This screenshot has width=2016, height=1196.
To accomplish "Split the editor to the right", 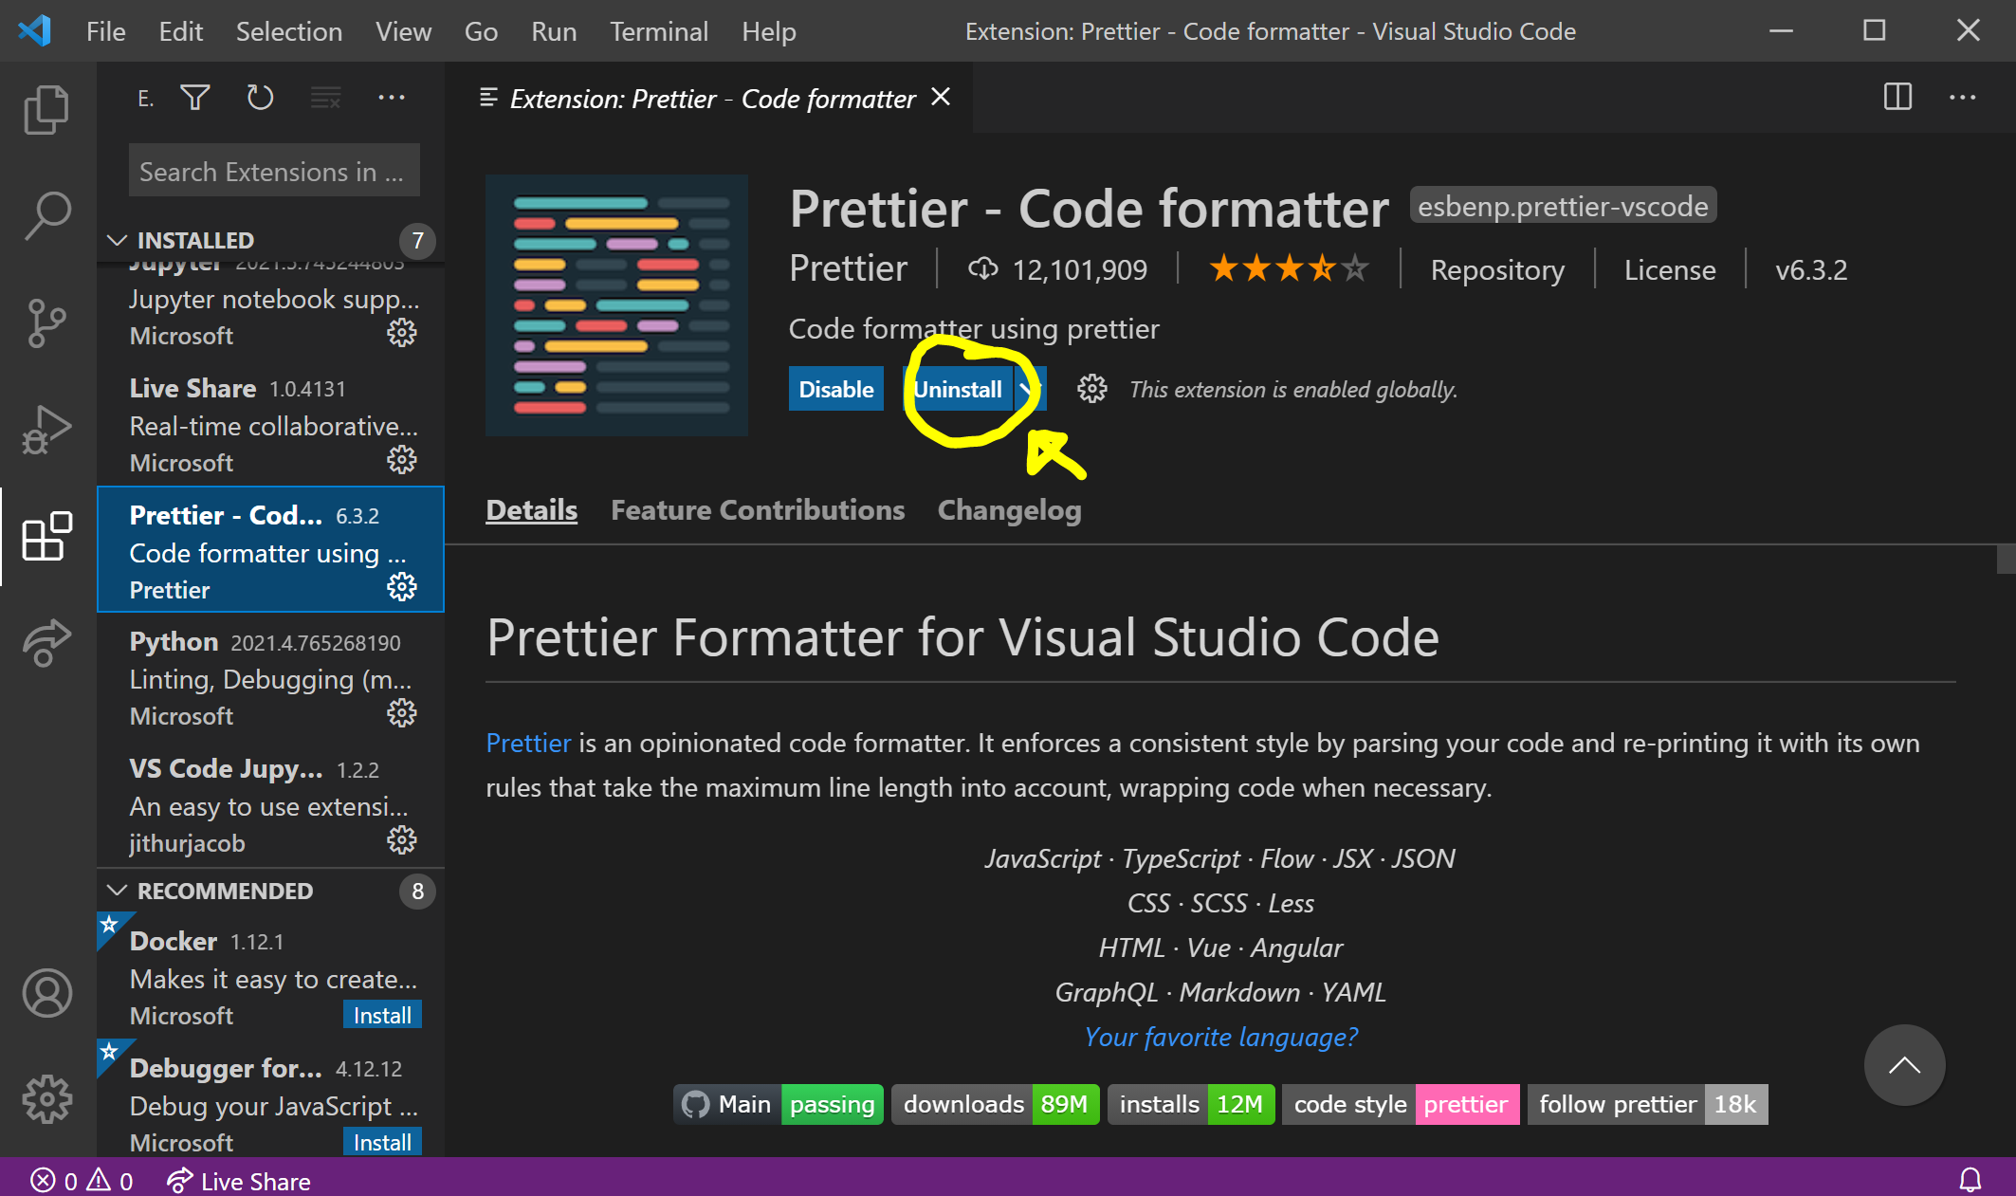I will [x=1897, y=97].
